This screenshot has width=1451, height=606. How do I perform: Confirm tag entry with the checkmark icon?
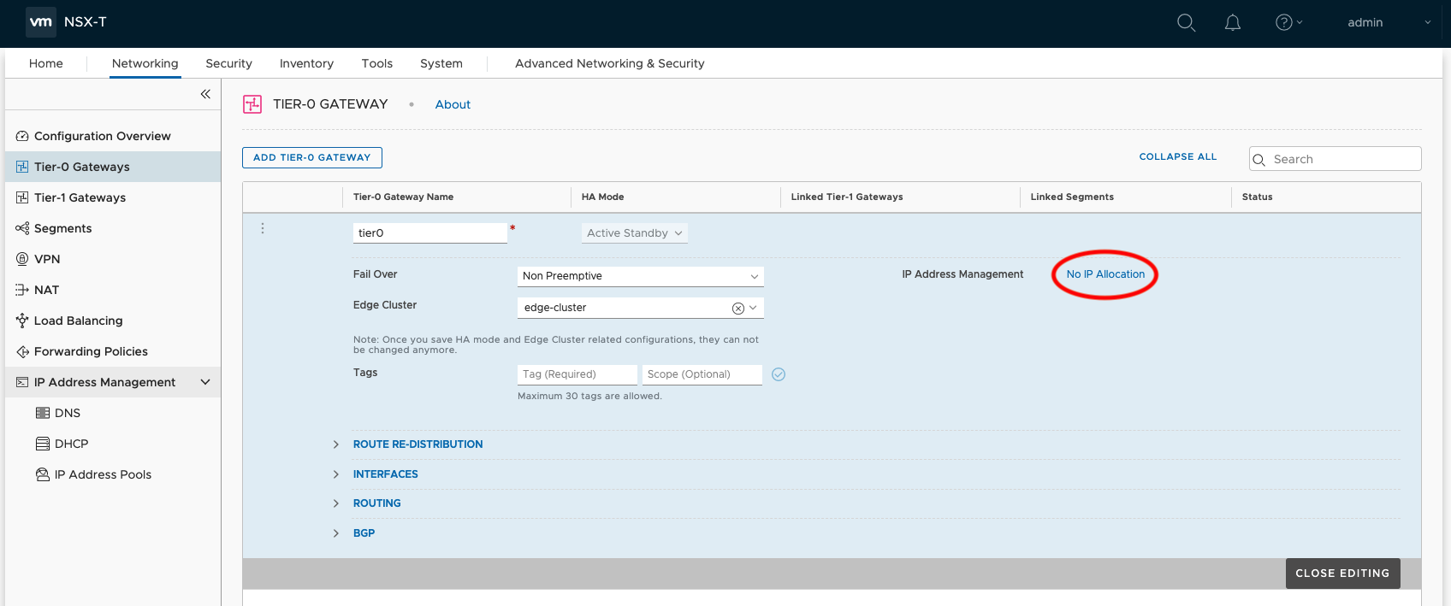click(779, 374)
